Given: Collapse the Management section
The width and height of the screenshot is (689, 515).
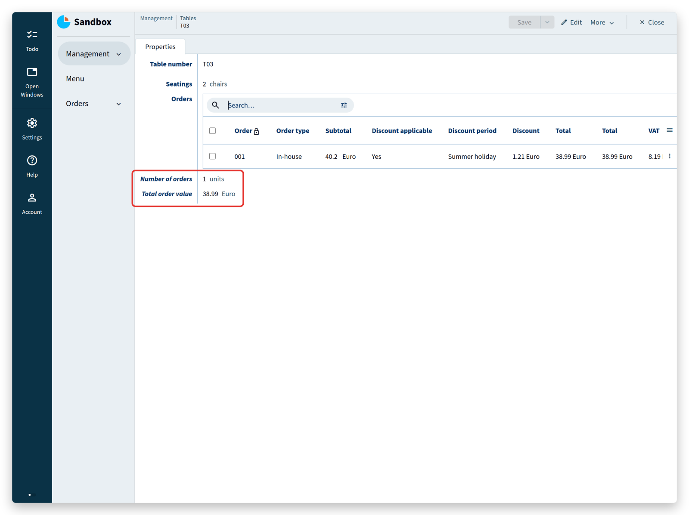Looking at the screenshot, I should (x=94, y=54).
